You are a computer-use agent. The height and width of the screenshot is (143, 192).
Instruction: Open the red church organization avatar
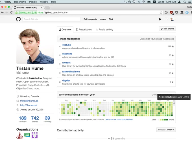tap(20, 135)
